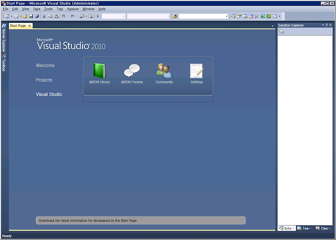Image resolution: width=336 pixels, height=240 pixels.
Task: Click the Toolbox hammer-and-wrench toolbar icon
Action: point(257,16)
